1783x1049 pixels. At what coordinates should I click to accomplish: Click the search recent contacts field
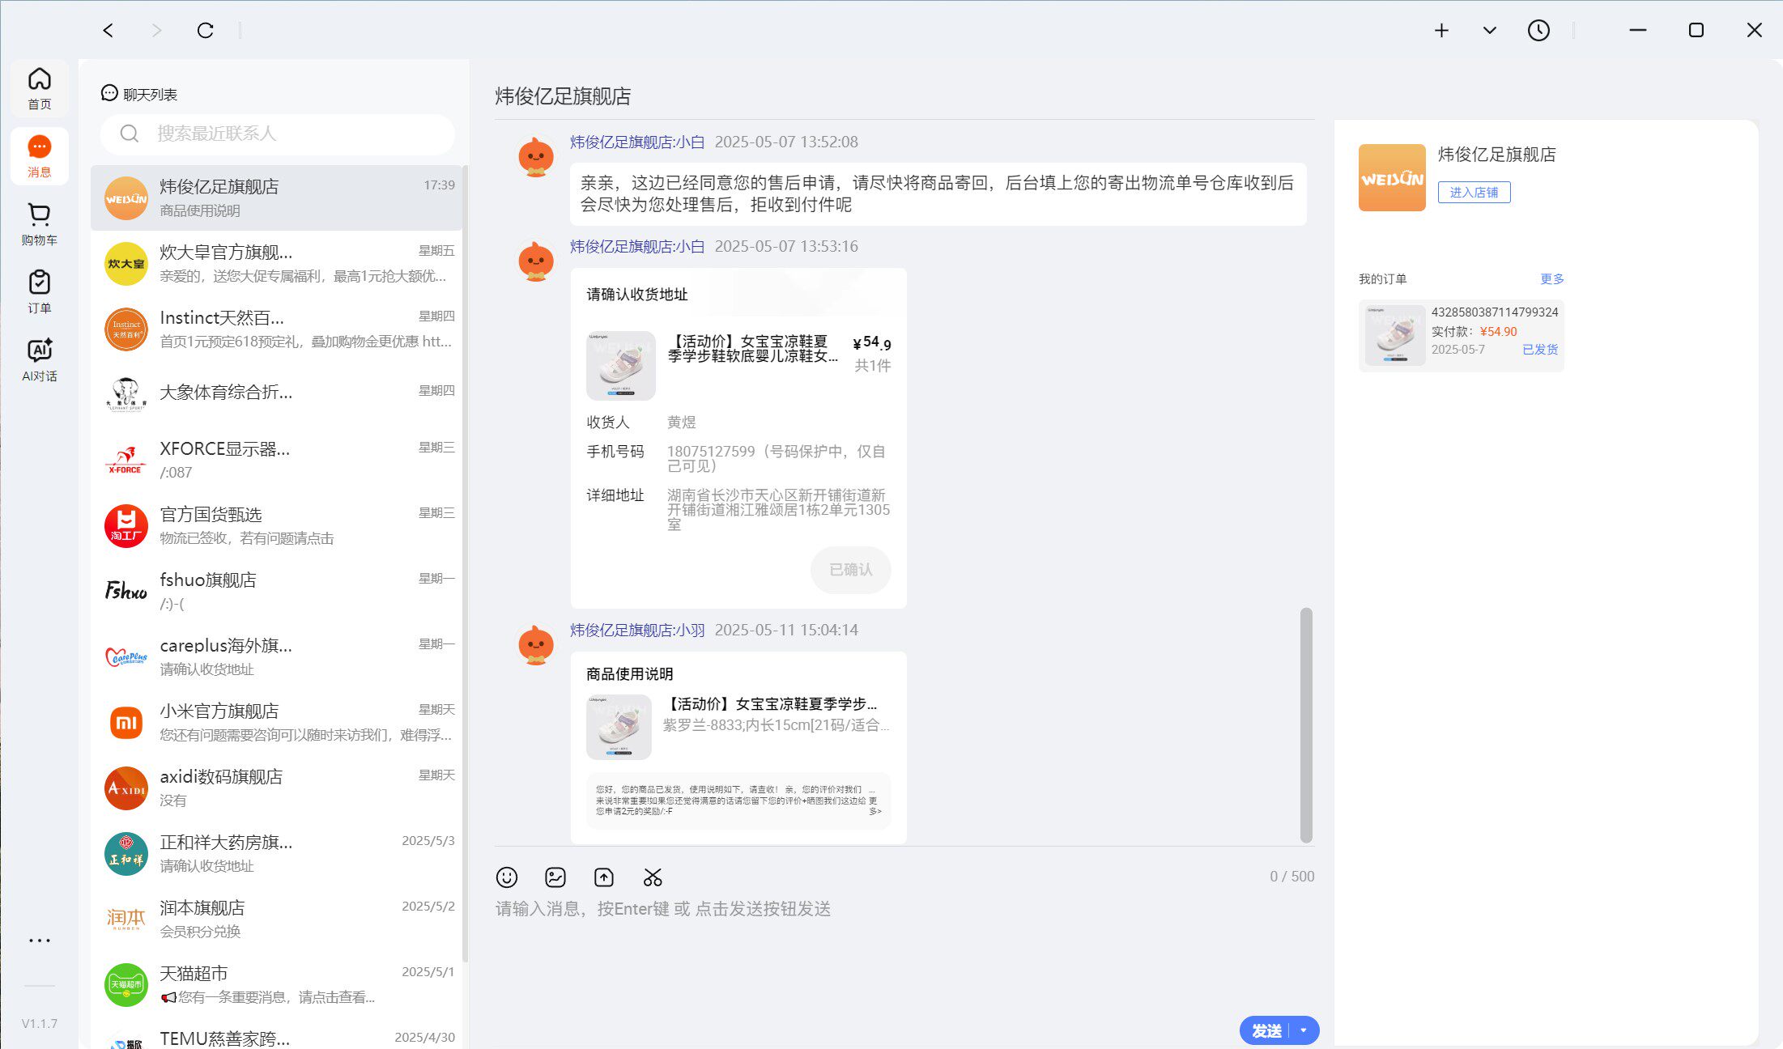pyautogui.click(x=277, y=134)
